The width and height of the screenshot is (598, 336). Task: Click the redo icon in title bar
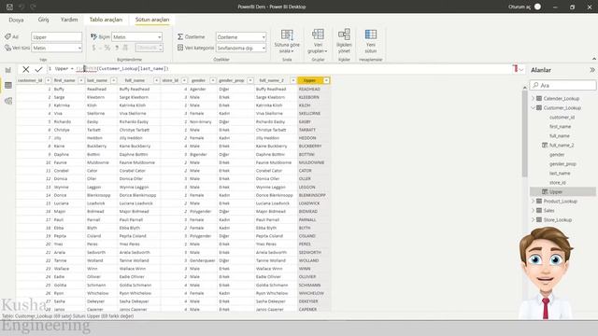(34, 7)
